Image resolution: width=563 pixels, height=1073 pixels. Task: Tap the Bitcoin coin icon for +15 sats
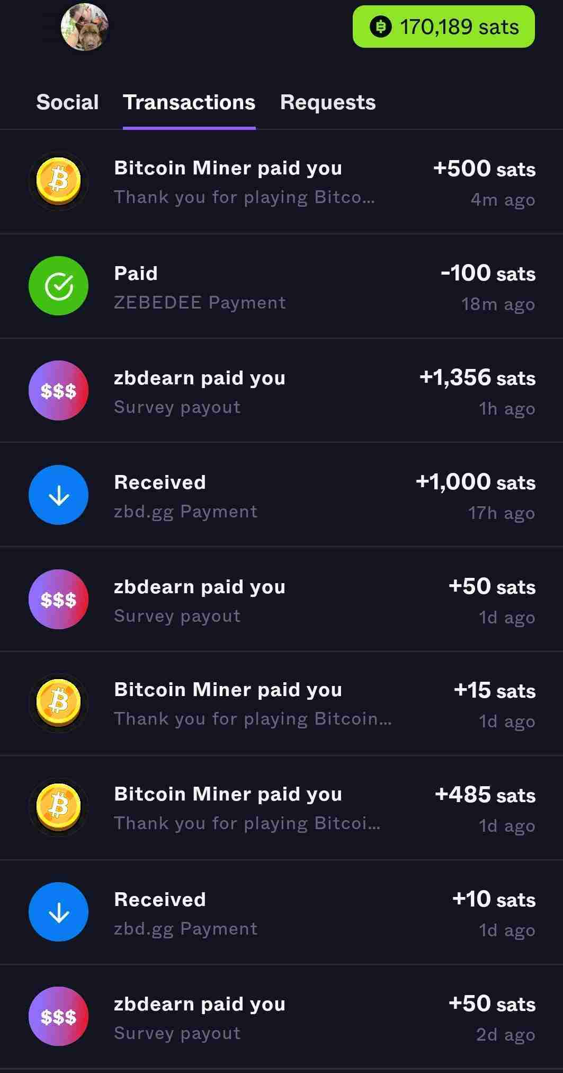[58, 703]
